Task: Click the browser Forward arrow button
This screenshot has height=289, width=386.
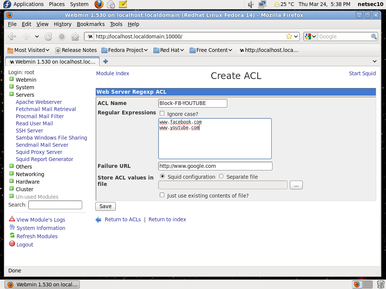Action: pos(26,37)
